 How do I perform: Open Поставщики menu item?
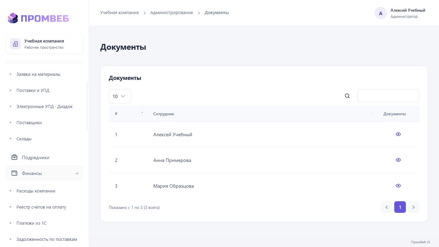point(29,123)
